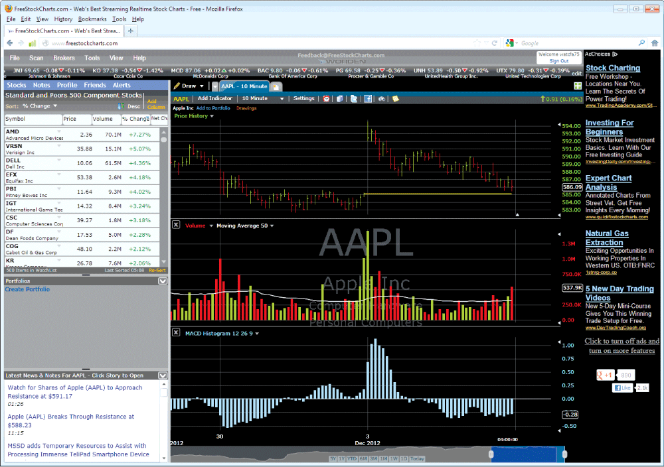664x467 pixels.
Task: Click Re-Sort in watchlist footer
Action: pos(157,270)
